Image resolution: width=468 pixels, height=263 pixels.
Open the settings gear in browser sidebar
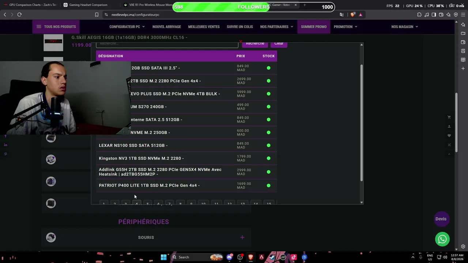pos(463,247)
